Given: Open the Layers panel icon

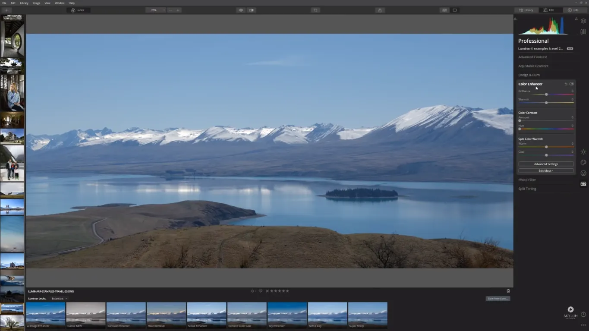Looking at the screenshot, I should [583, 21].
